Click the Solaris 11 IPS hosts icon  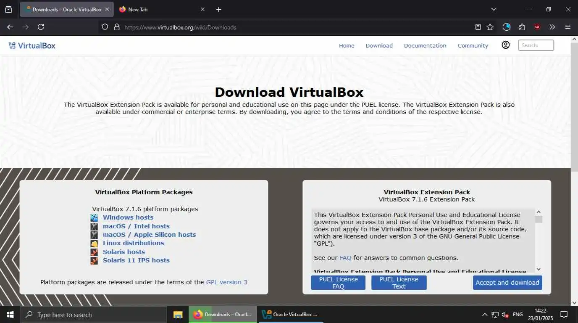(x=94, y=260)
